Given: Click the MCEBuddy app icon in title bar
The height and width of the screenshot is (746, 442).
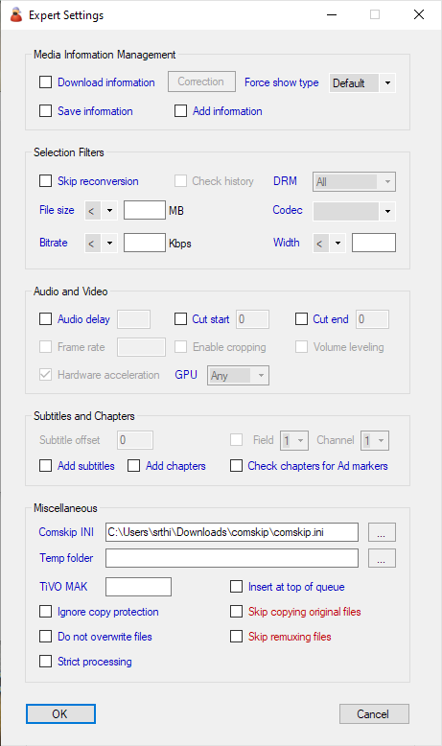Looking at the screenshot, I should (x=16, y=14).
